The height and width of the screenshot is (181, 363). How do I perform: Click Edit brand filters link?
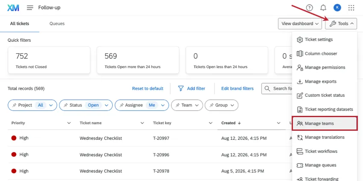tap(237, 89)
